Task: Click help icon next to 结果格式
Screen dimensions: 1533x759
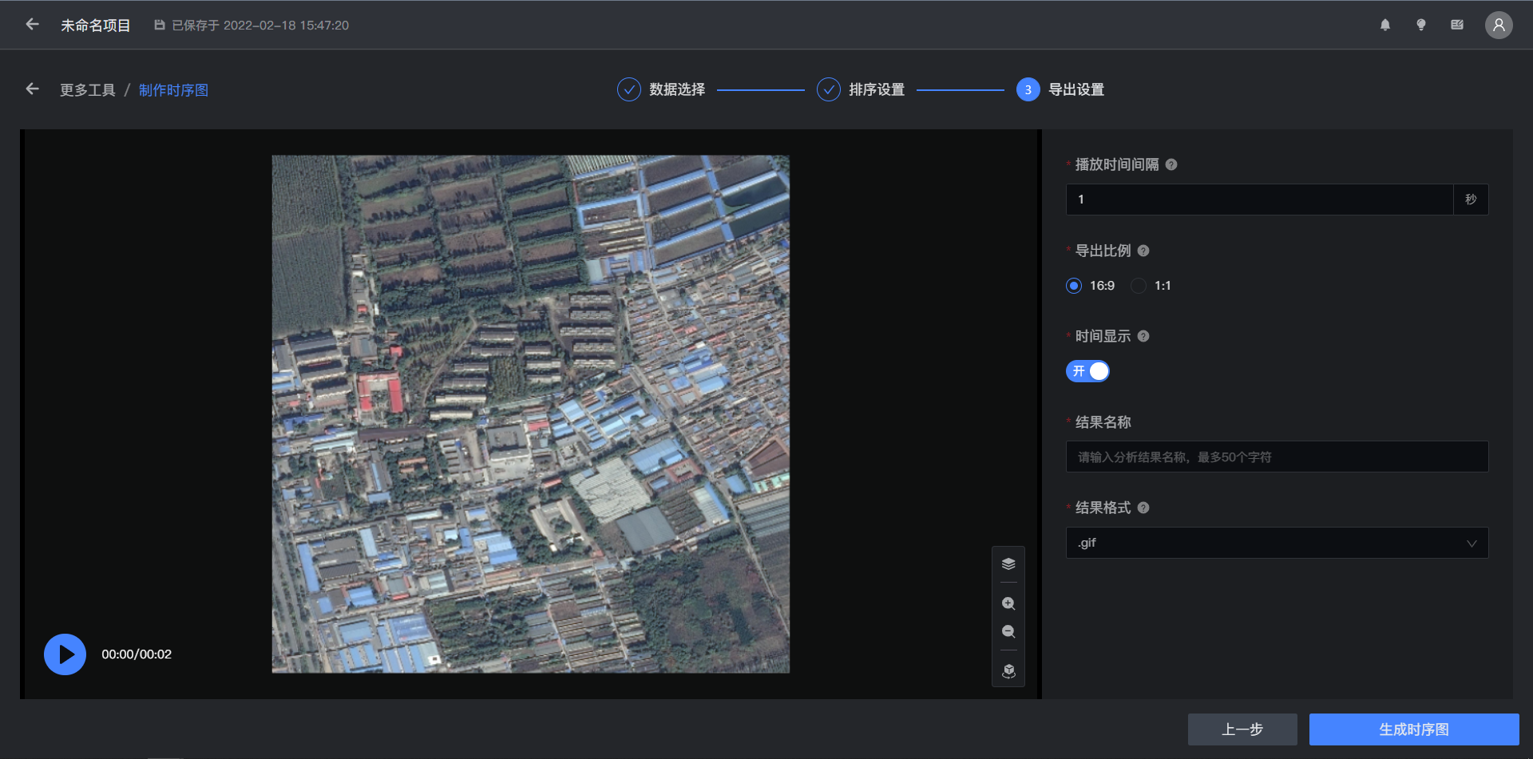Action: click(1143, 508)
